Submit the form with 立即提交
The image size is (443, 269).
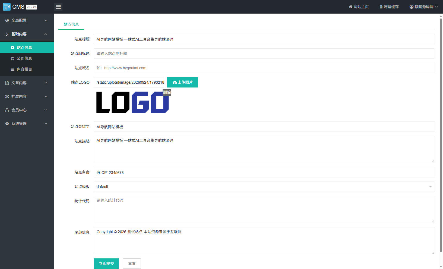[x=106, y=264]
